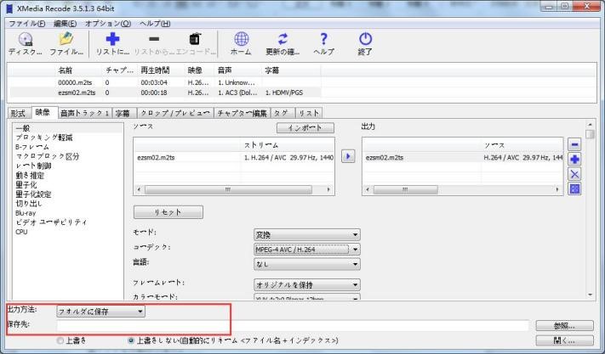This screenshot has height=354, width=605.
Task: Click the source stream horizontal scrollbar
Action: click(234, 188)
